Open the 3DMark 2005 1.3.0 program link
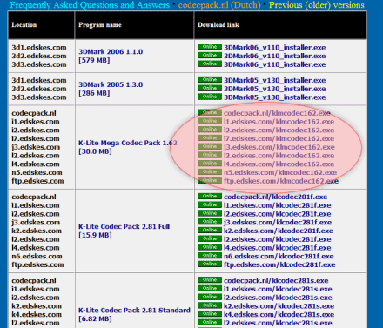 click(111, 89)
